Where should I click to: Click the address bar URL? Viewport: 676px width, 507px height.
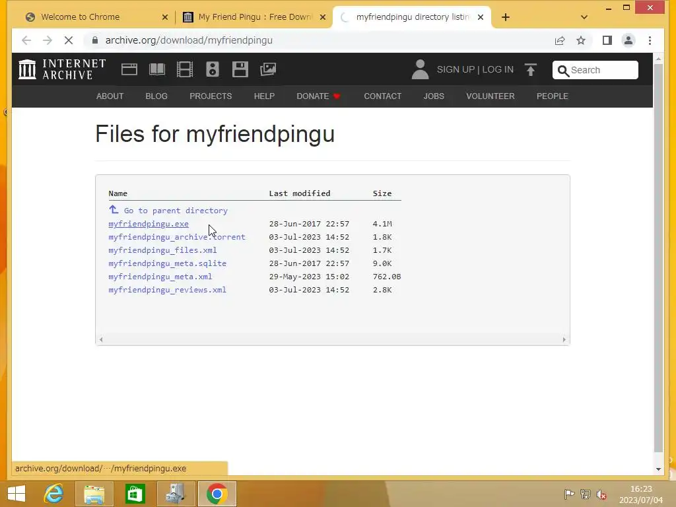click(x=189, y=40)
